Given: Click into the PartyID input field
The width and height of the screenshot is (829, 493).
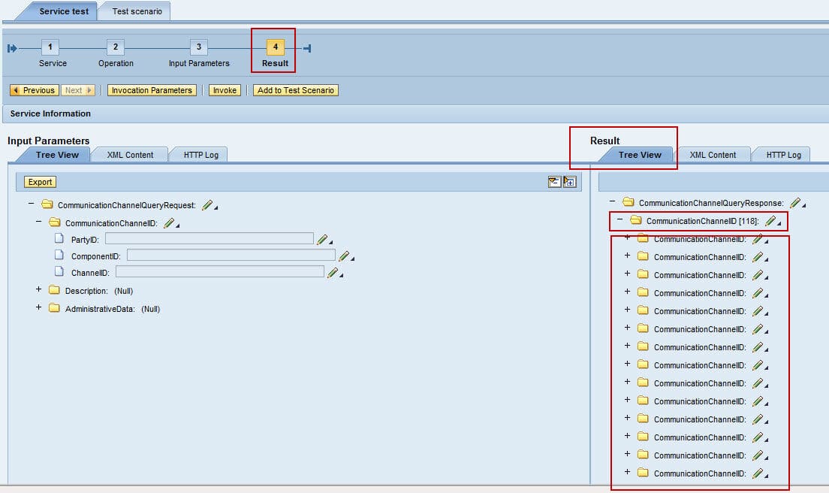Looking at the screenshot, I should (x=209, y=238).
